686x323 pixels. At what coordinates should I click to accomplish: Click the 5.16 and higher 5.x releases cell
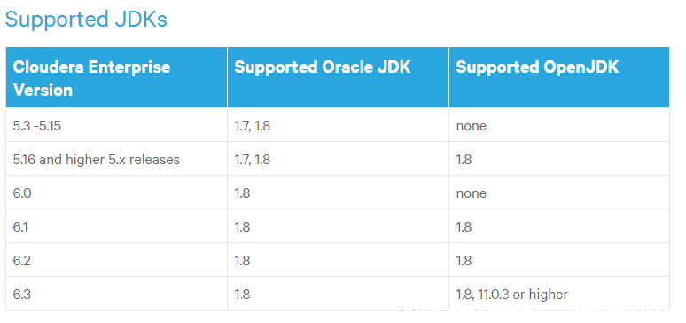pos(116,159)
